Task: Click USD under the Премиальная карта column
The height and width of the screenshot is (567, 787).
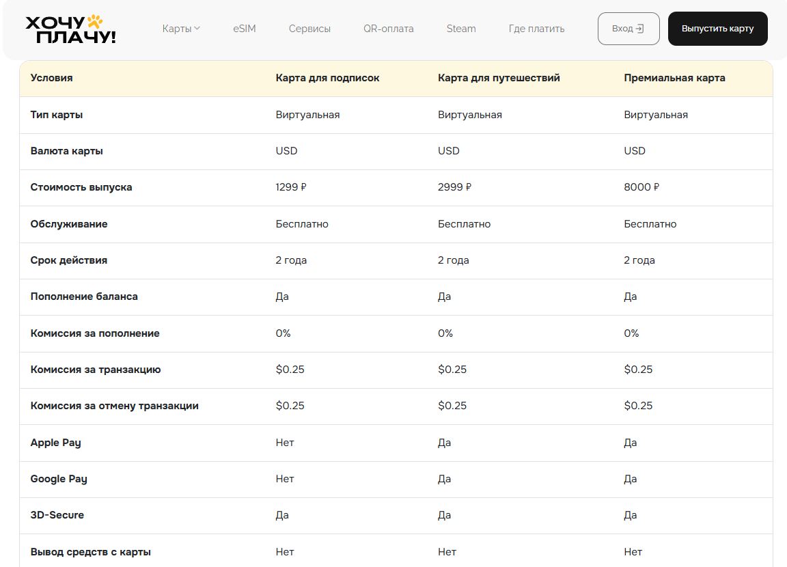Action: (635, 151)
